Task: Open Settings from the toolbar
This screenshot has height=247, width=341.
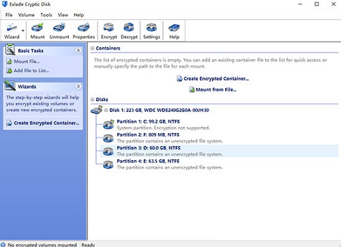Action: pyautogui.click(x=151, y=31)
